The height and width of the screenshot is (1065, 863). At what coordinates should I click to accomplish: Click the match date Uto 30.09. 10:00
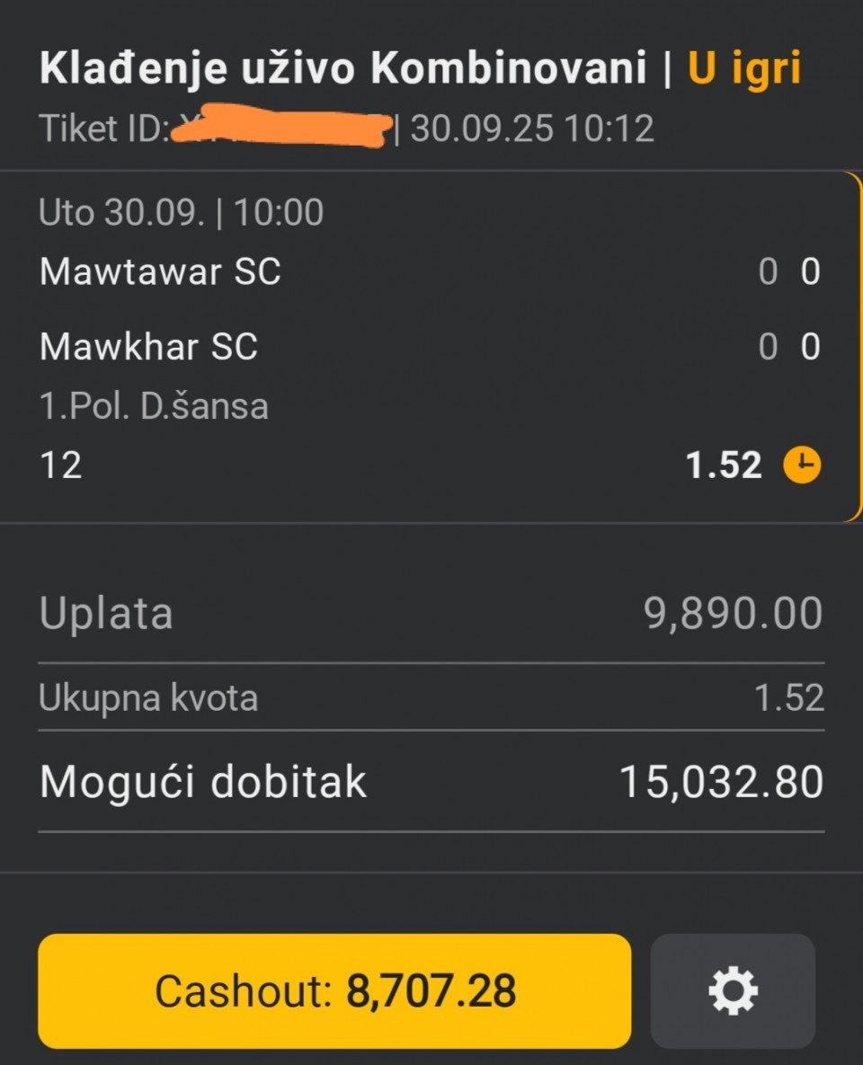[181, 213]
